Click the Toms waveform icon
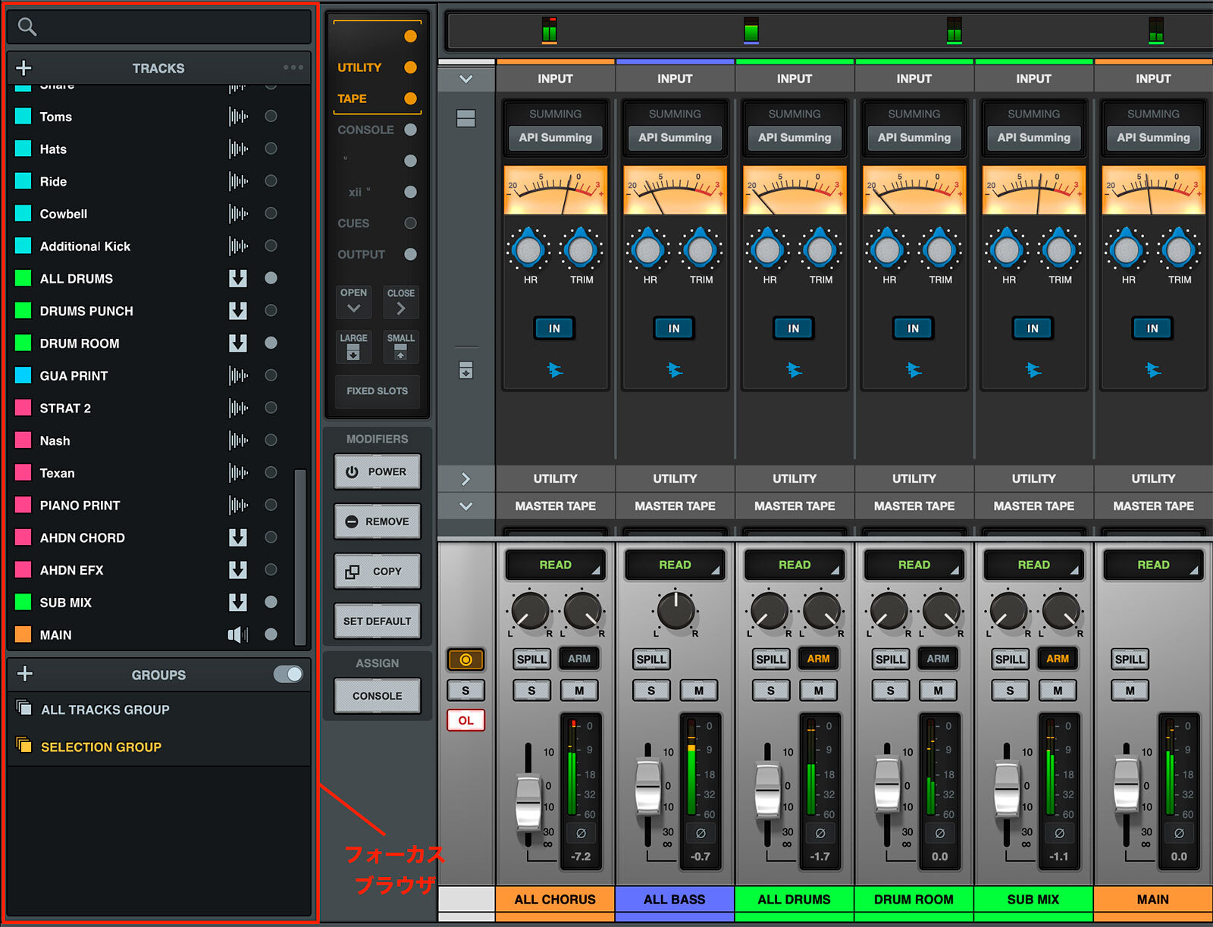Viewport: 1213px width, 927px height. (x=238, y=117)
